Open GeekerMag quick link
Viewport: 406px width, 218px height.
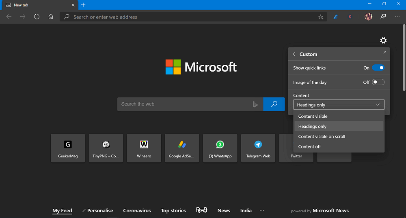click(x=68, y=148)
